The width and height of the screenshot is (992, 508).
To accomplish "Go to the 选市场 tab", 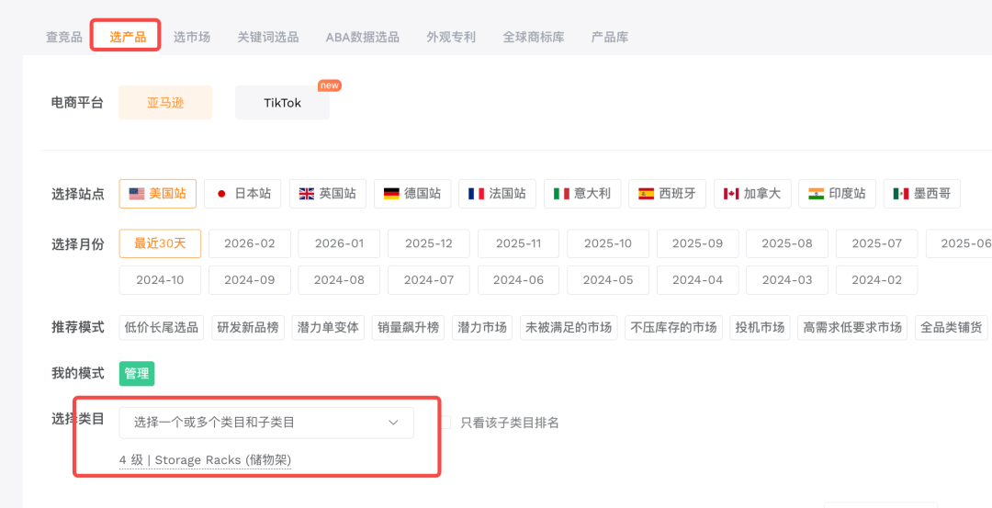I will [x=192, y=37].
